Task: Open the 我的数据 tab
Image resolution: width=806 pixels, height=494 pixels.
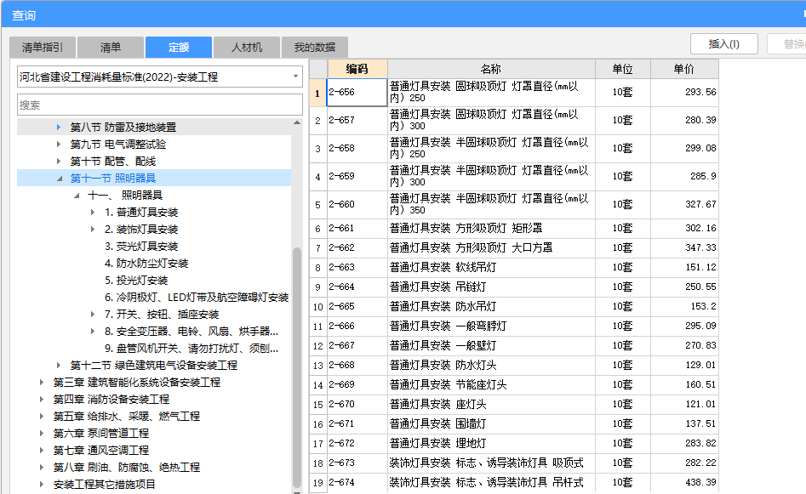Action: point(315,48)
